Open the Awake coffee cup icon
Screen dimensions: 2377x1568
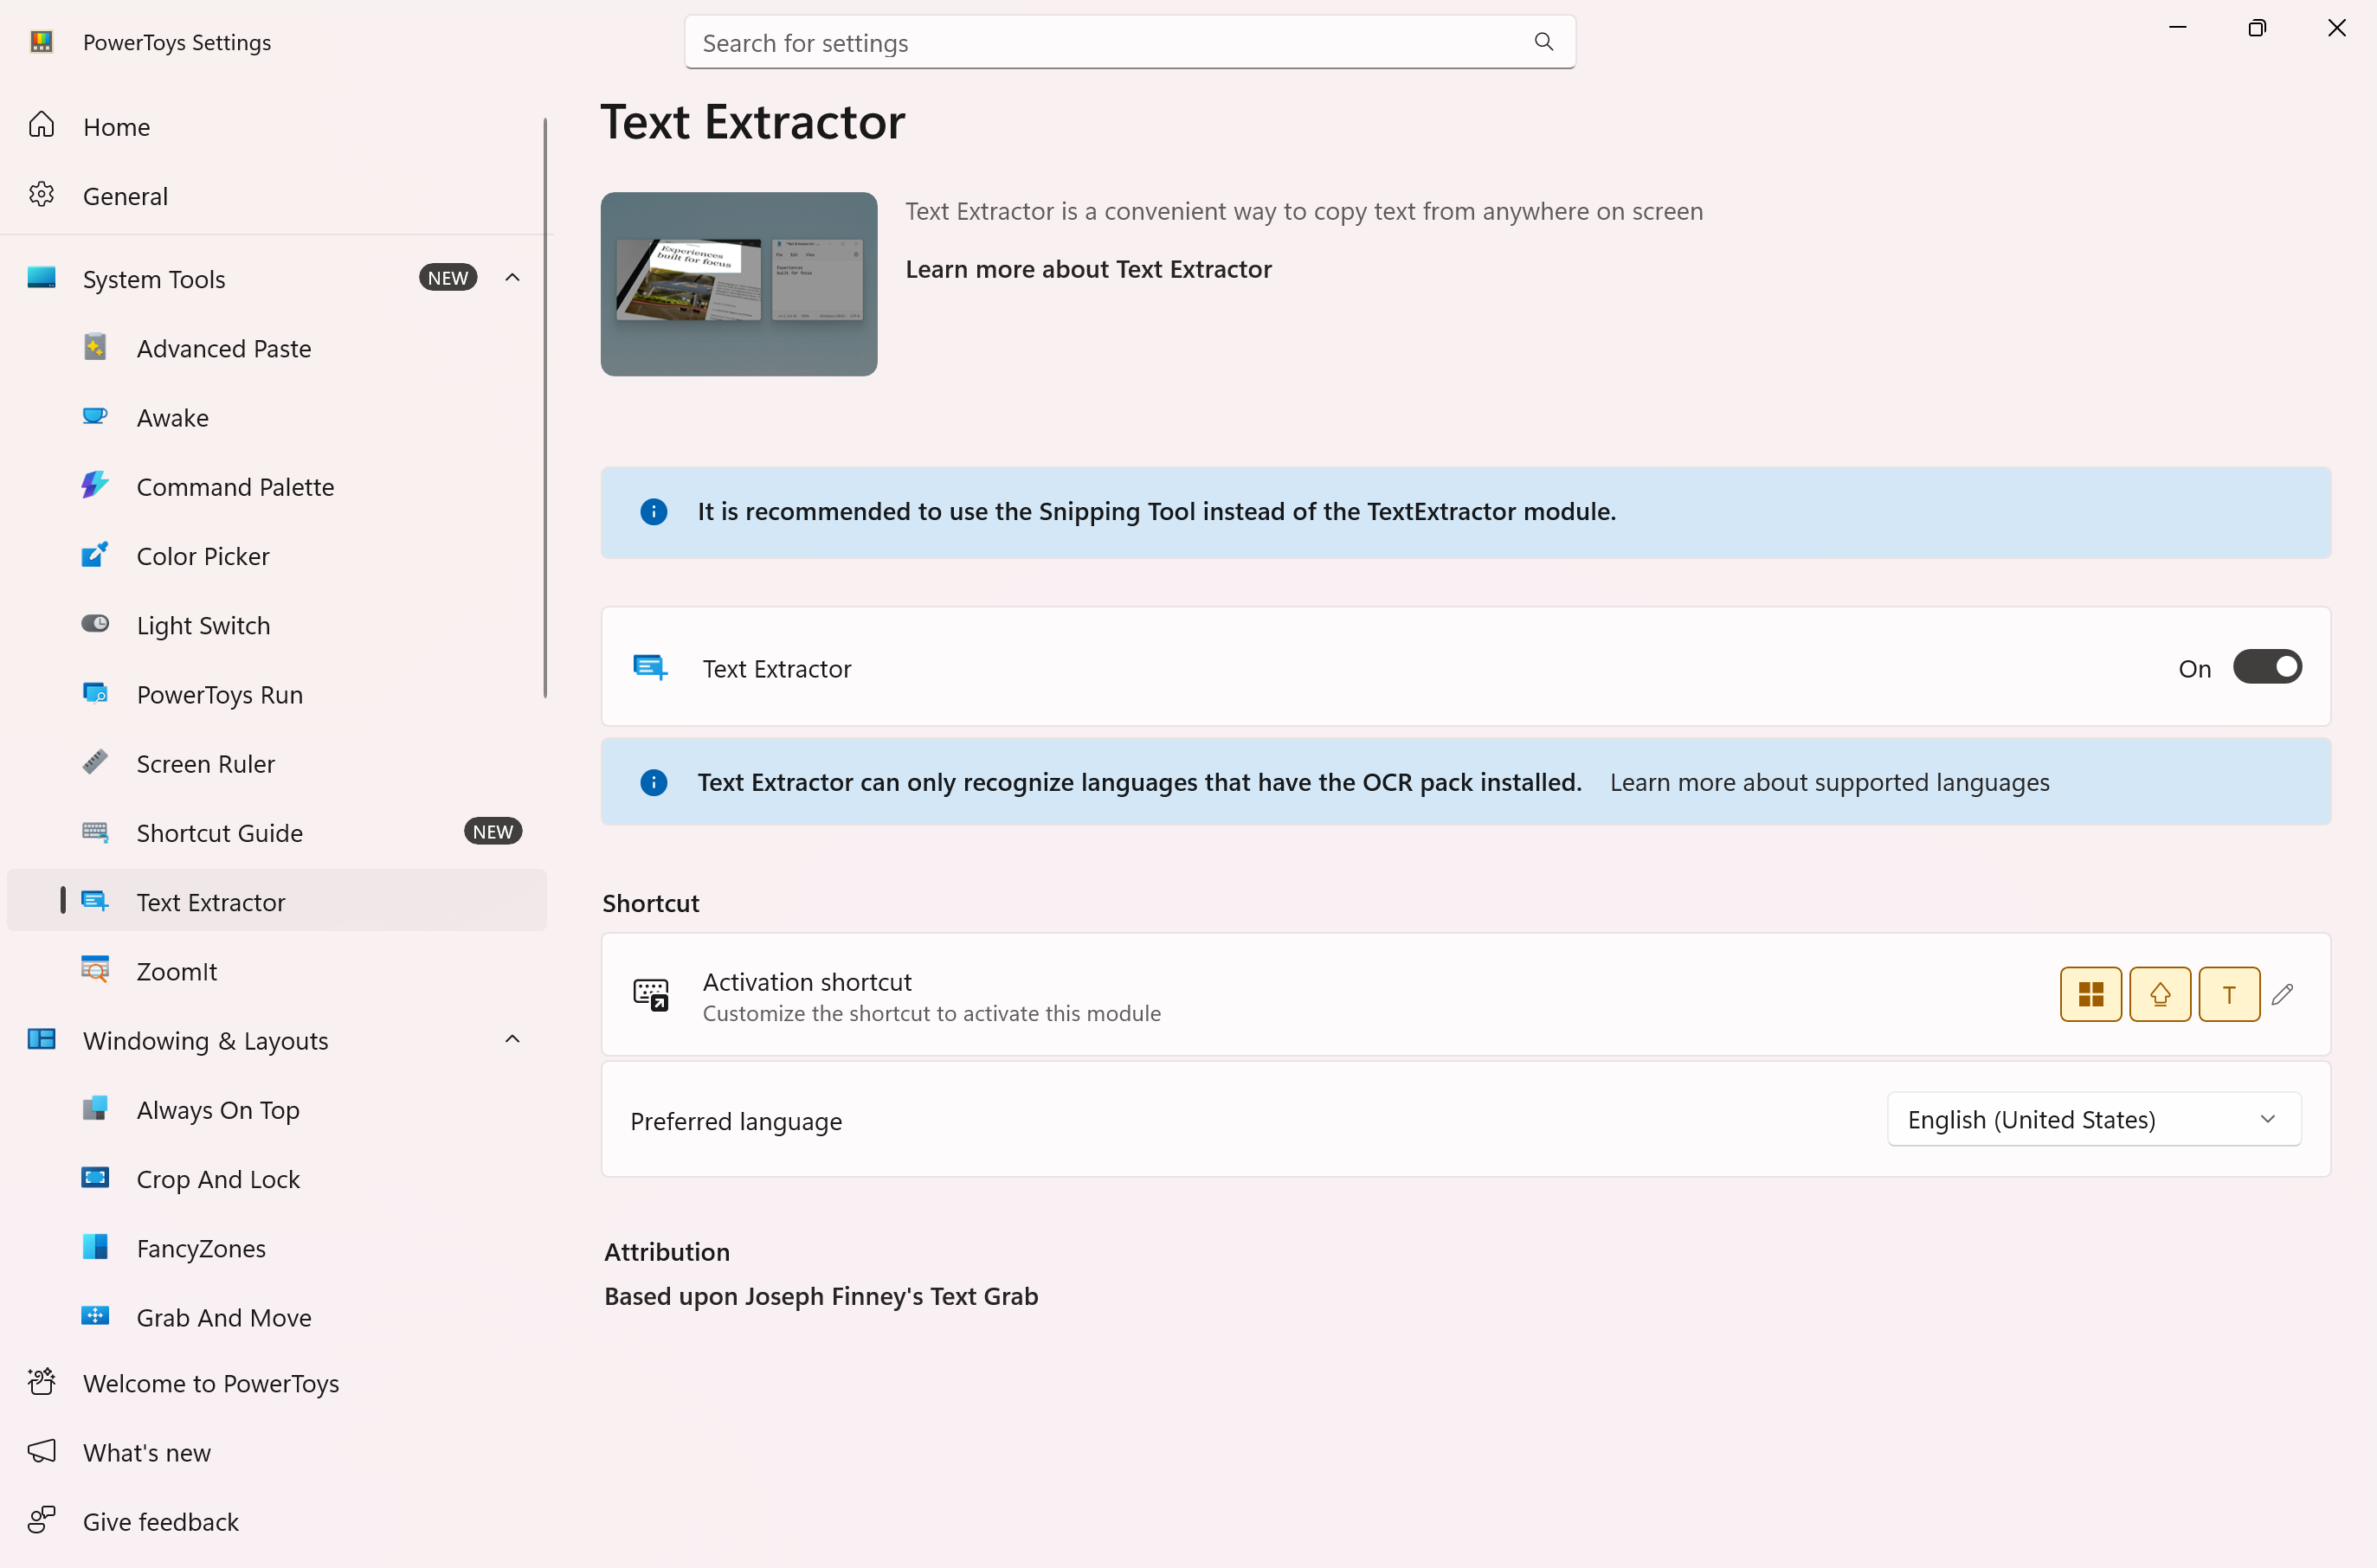tap(95, 416)
